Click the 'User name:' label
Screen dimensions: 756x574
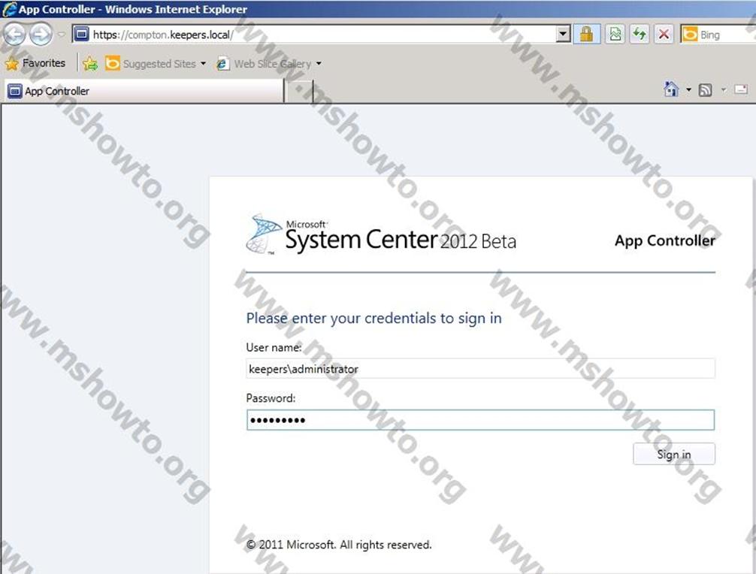click(x=274, y=347)
